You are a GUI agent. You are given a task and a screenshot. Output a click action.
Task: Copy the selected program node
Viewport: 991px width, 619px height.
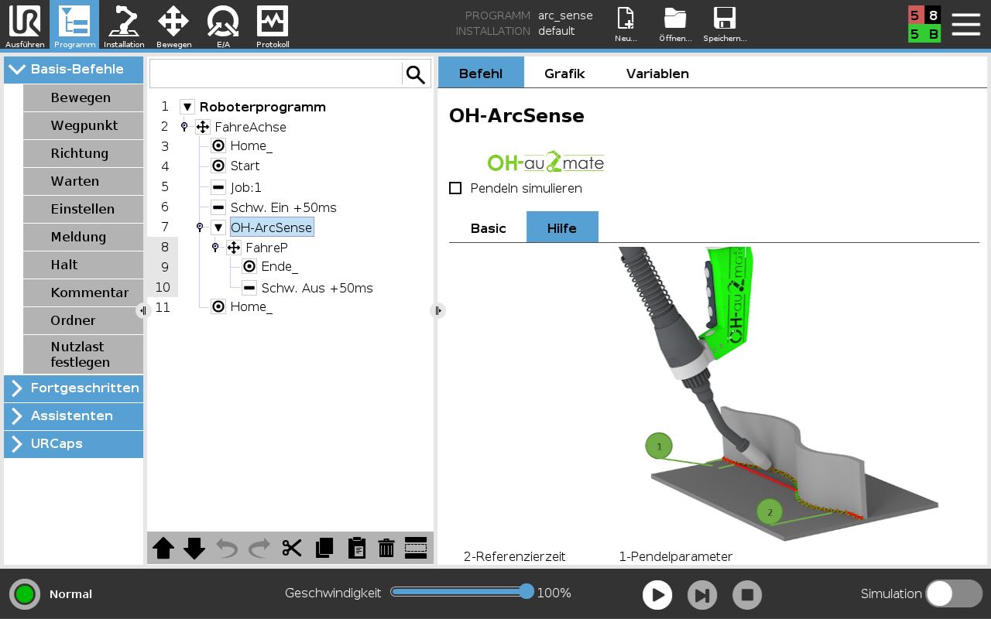click(x=324, y=548)
